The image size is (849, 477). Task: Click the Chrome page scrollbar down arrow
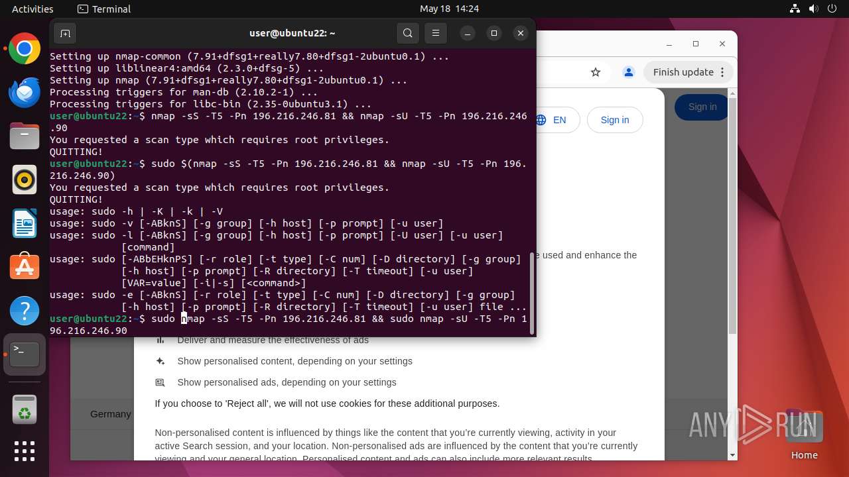(x=732, y=455)
